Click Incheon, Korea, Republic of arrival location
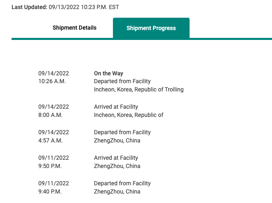Image resolution: width=272 pixels, height=203 pixels. coord(129,115)
